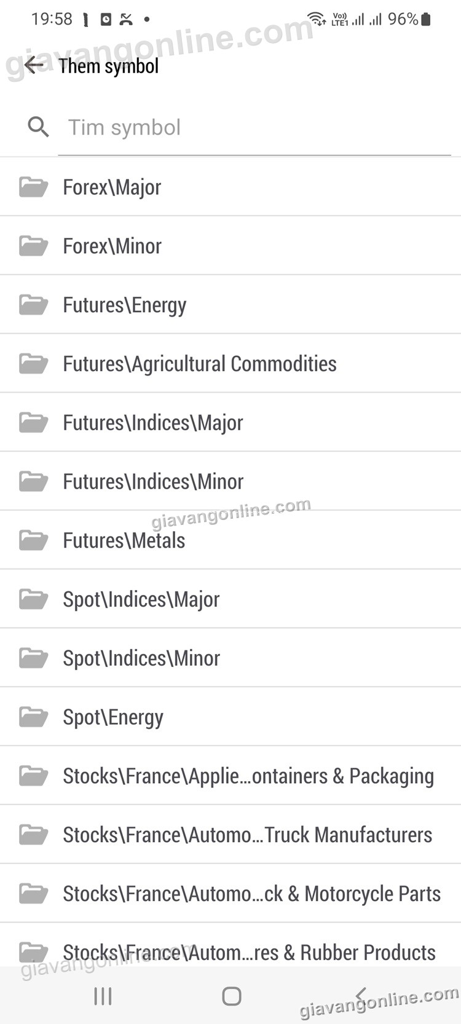This screenshot has width=461, height=1024.
Task: Click the folder icon next to Forex\Major
Action: coord(33,187)
